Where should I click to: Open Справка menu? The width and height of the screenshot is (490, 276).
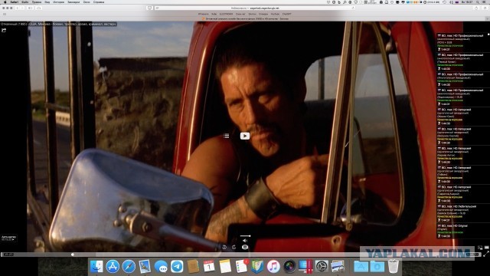[x=99, y=2]
